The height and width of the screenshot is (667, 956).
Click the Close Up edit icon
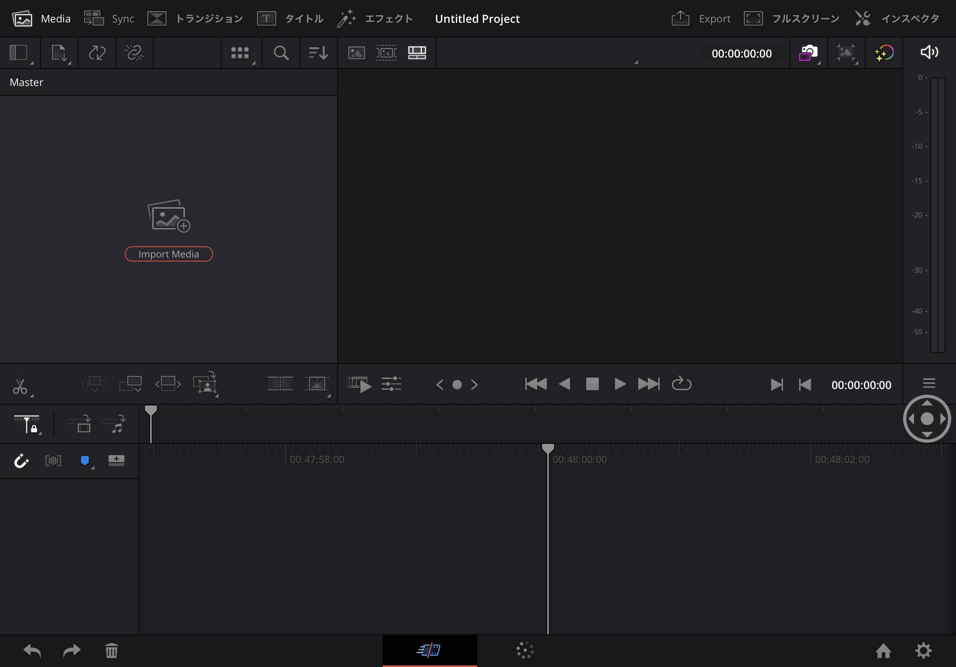pos(205,383)
